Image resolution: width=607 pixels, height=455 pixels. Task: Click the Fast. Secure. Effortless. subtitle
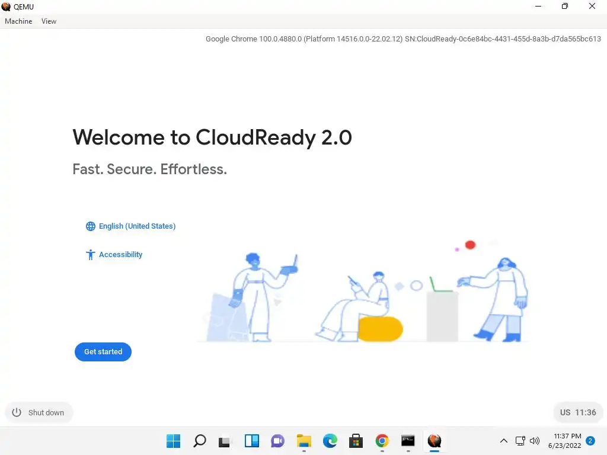pyautogui.click(x=150, y=169)
